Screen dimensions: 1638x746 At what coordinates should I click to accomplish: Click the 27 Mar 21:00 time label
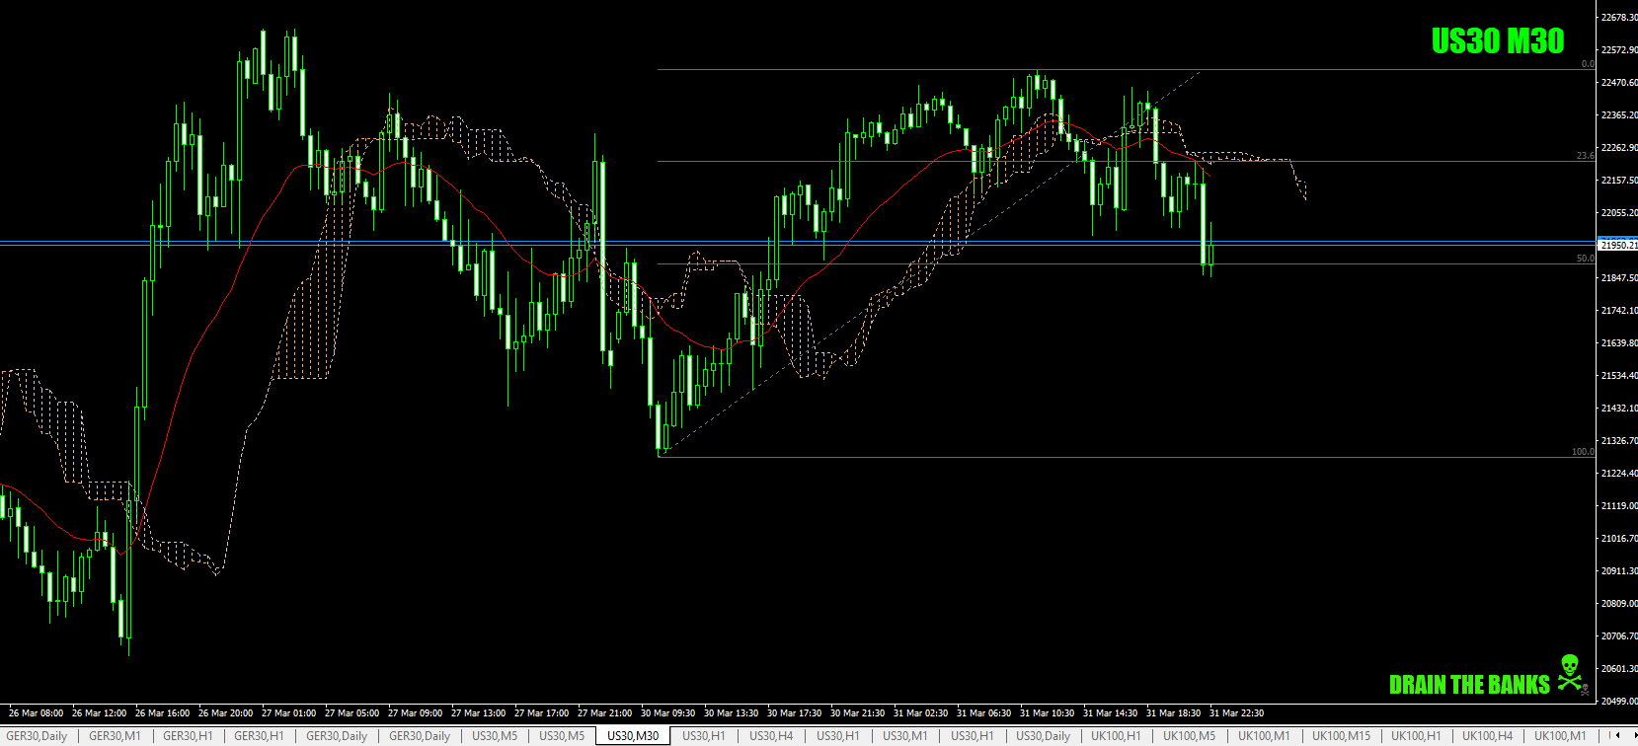click(x=604, y=713)
